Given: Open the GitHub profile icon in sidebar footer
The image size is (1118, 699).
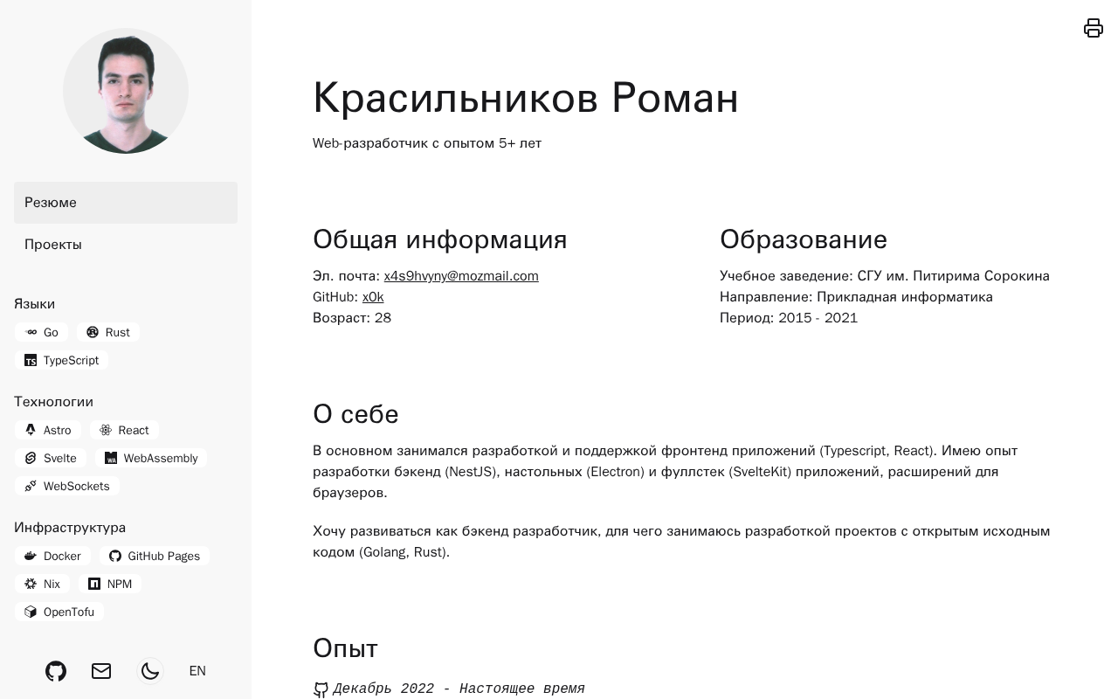Looking at the screenshot, I should (x=56, y=671).
